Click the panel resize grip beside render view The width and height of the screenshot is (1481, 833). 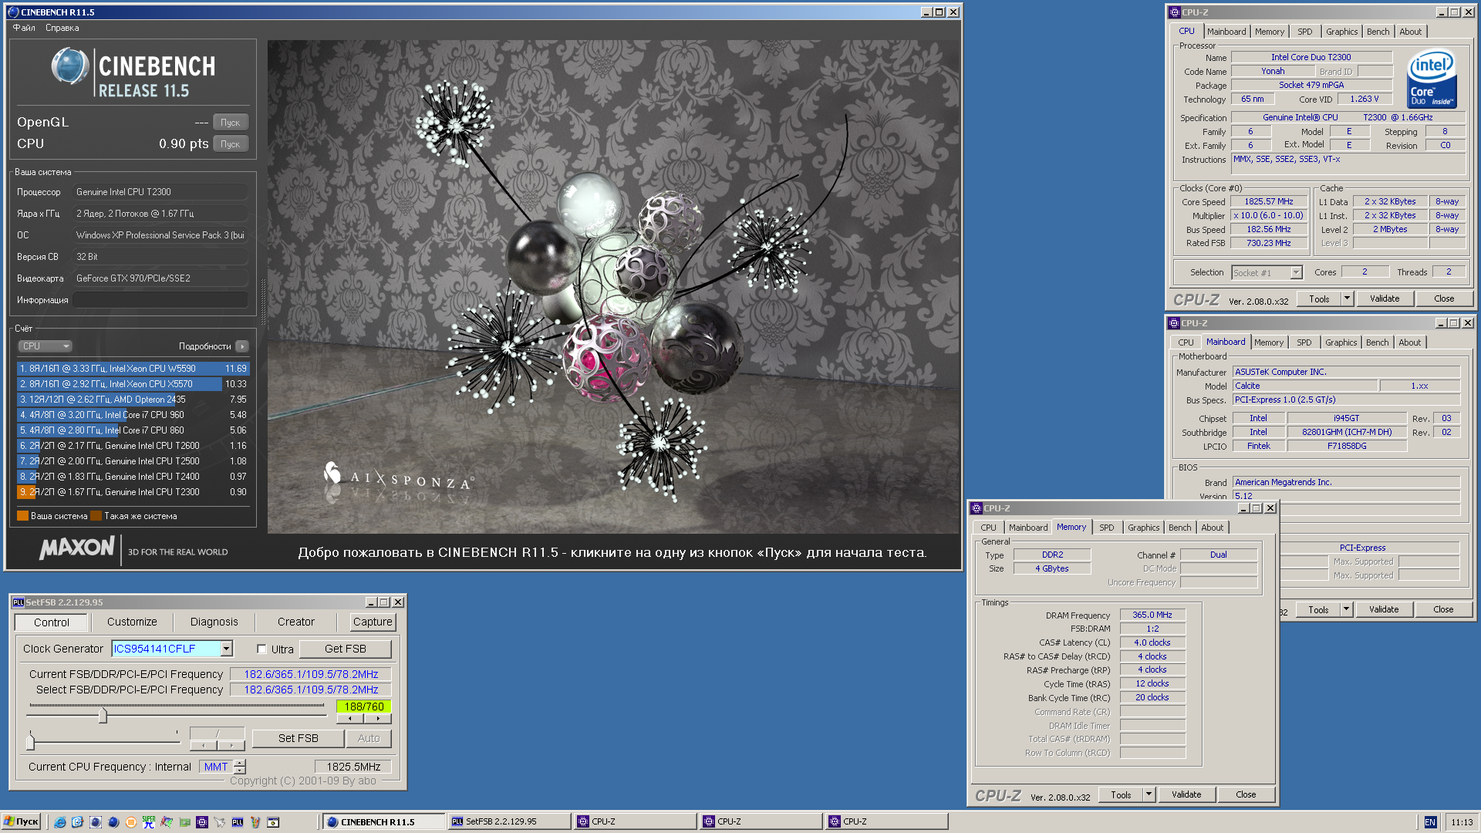pyautogui.click(x=262, y=301)
